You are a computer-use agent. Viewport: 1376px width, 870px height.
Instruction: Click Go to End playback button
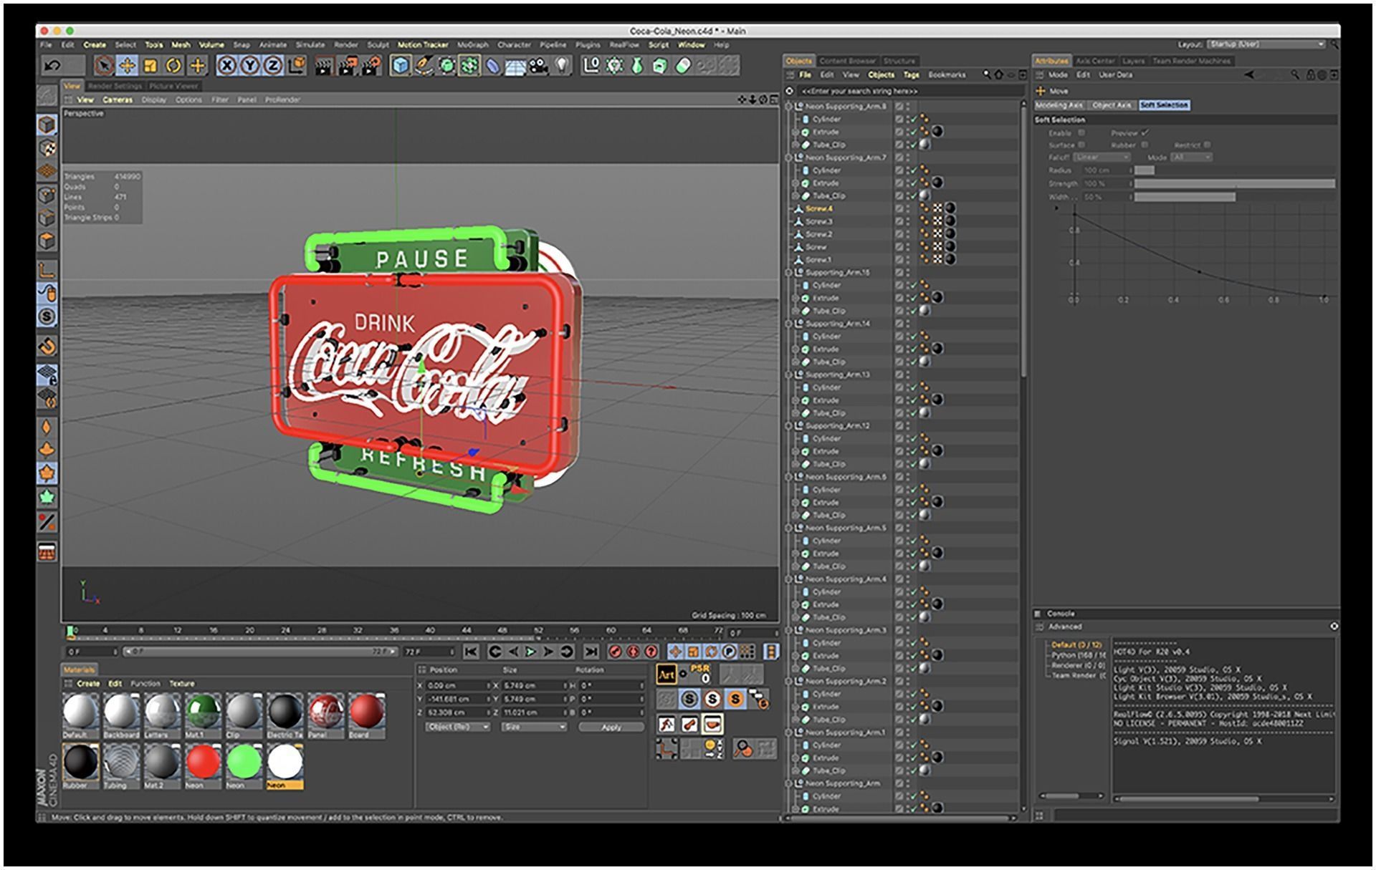click(591, 652)
